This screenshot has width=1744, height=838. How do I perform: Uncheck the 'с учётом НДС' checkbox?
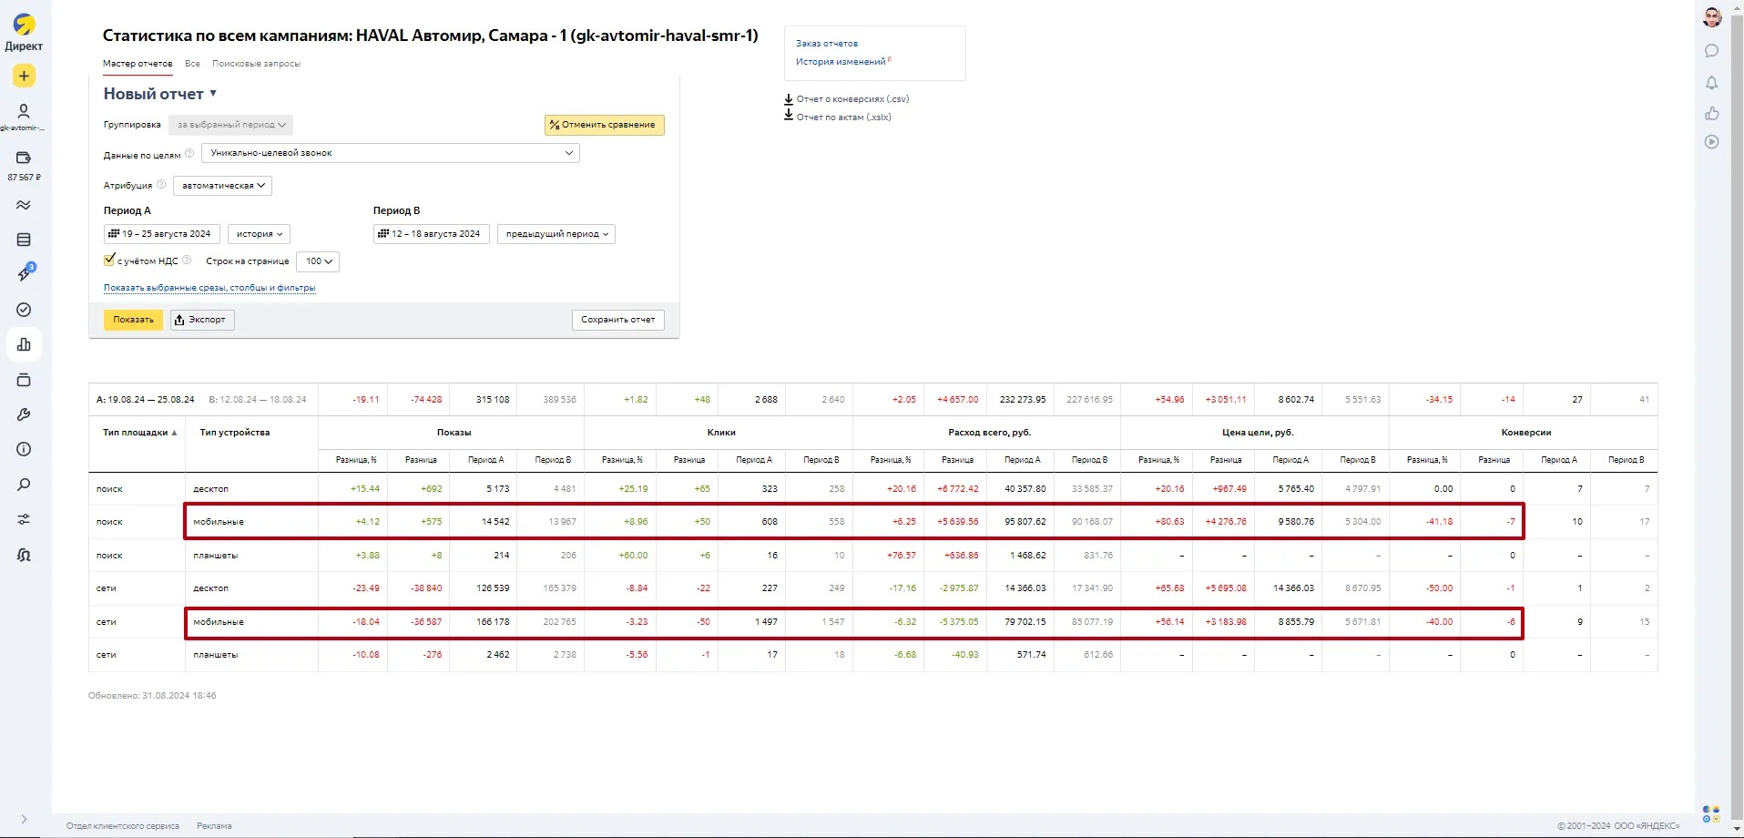(x=109, y=261)
